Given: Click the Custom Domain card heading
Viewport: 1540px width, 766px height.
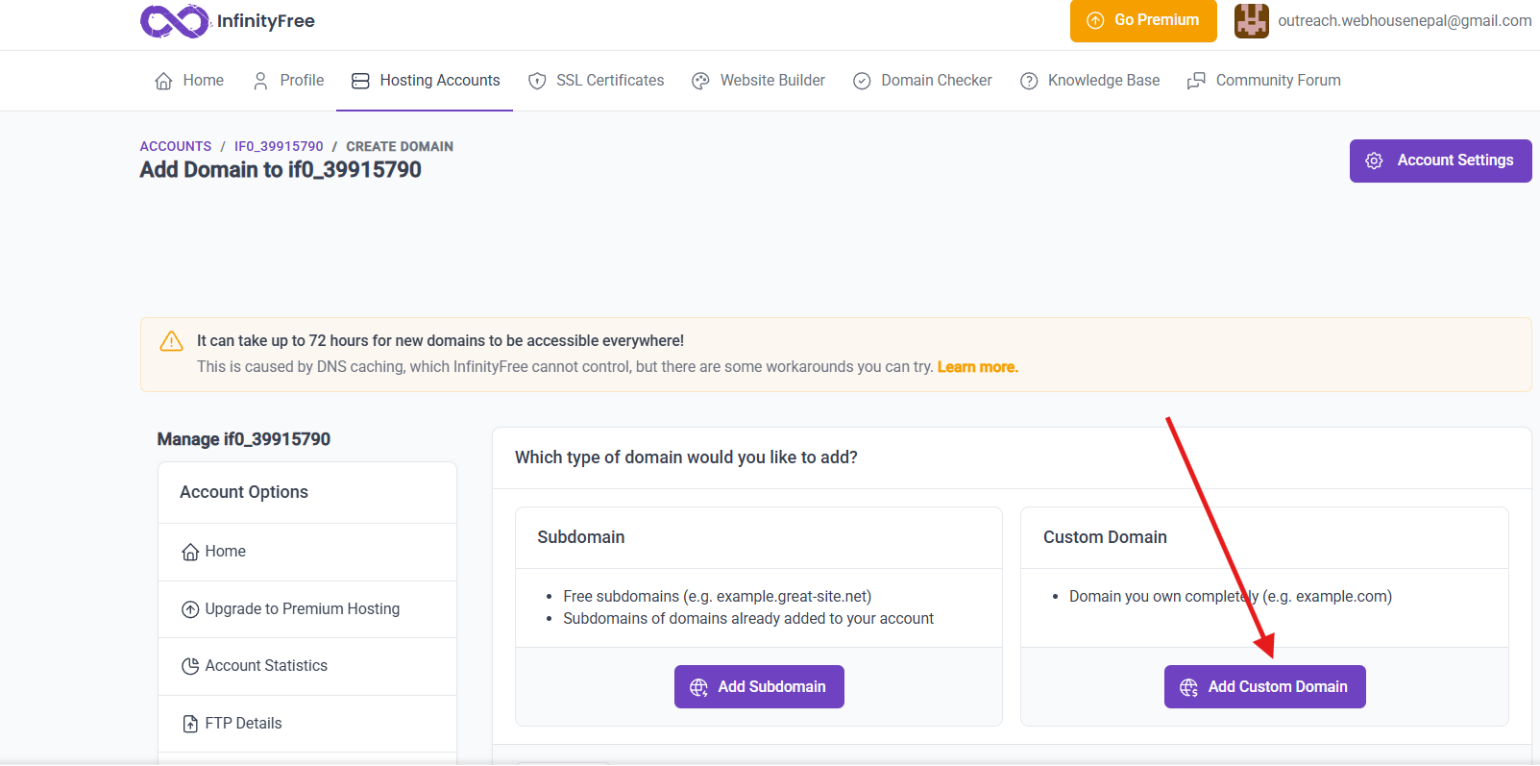Looking at the screenshot, I should pos(1105,537).
